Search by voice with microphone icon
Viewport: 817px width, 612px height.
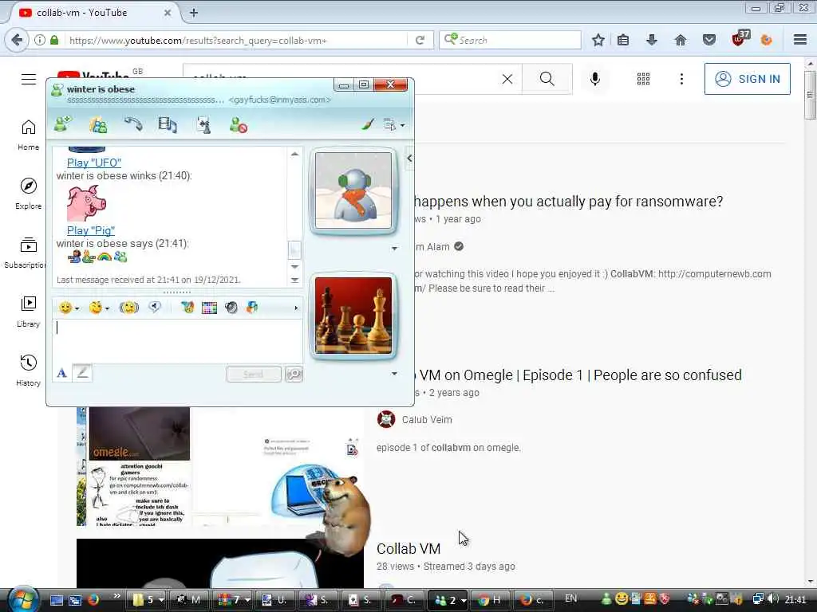[595, 79]
